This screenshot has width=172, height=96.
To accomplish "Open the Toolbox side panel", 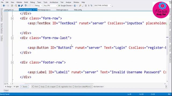I will (x=2, y=38).
